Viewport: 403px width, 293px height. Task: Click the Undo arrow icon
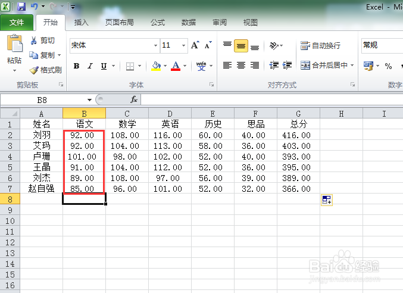(34, 7)
